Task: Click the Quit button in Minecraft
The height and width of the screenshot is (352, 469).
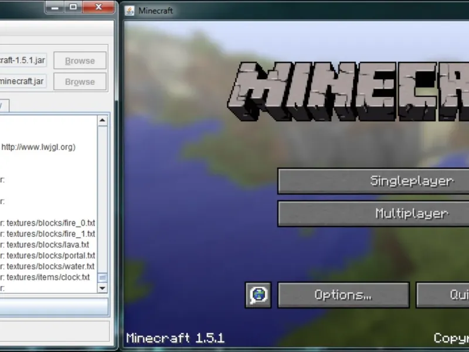Action: click(443, 295)
